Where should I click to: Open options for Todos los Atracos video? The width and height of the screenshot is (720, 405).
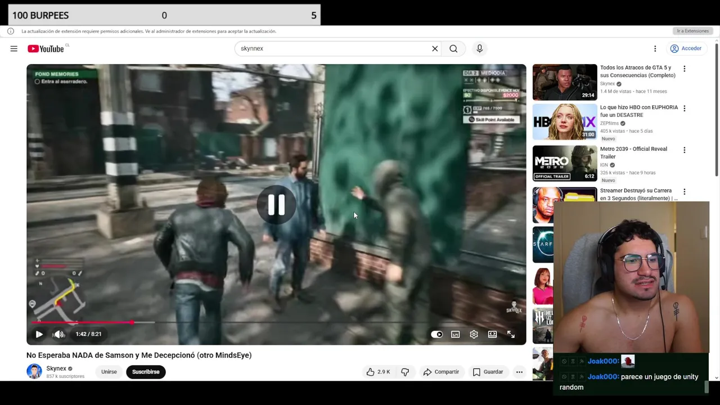(x=684, y=69)
